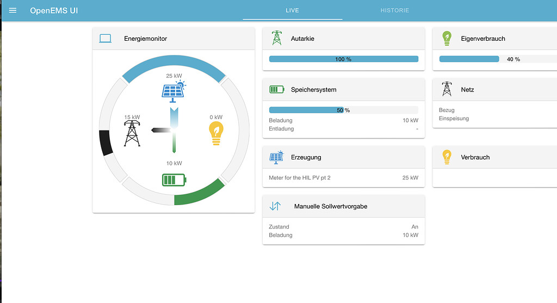The image size is (557, 303).
Task: Click the 0 kW consumption label
Action: tap(216, 117)
